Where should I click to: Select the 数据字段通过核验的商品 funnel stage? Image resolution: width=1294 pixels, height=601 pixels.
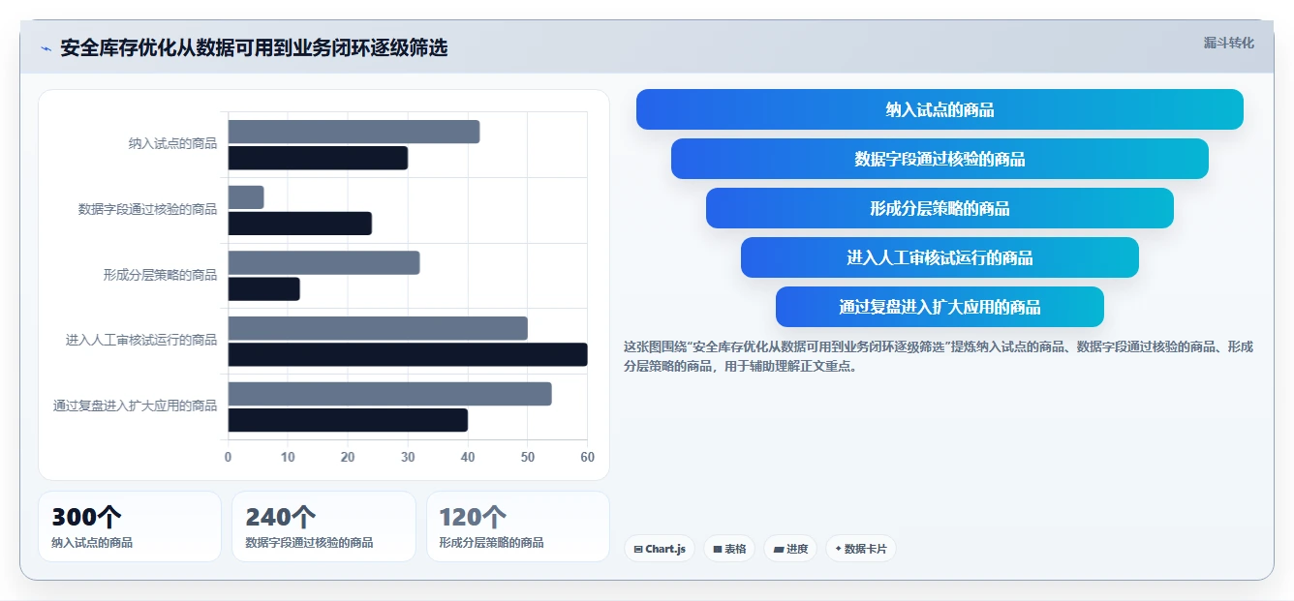940,159
